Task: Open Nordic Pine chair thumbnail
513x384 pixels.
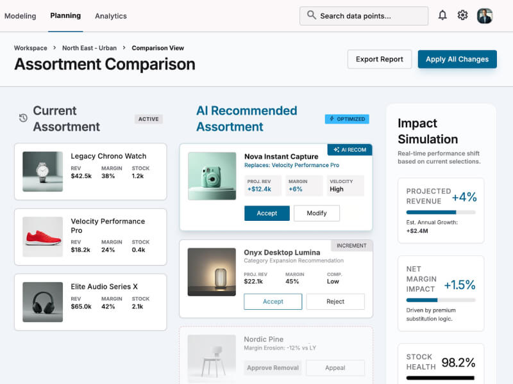Action: (x=212, y=358)
